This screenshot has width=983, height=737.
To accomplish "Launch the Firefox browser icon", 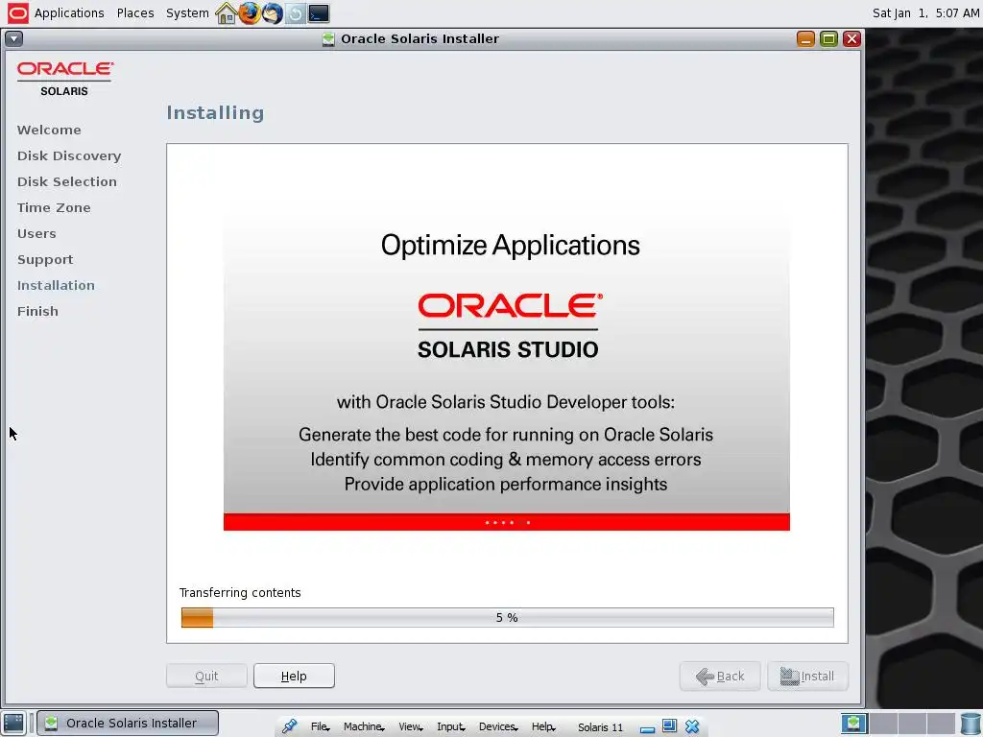I will (249, 13).
